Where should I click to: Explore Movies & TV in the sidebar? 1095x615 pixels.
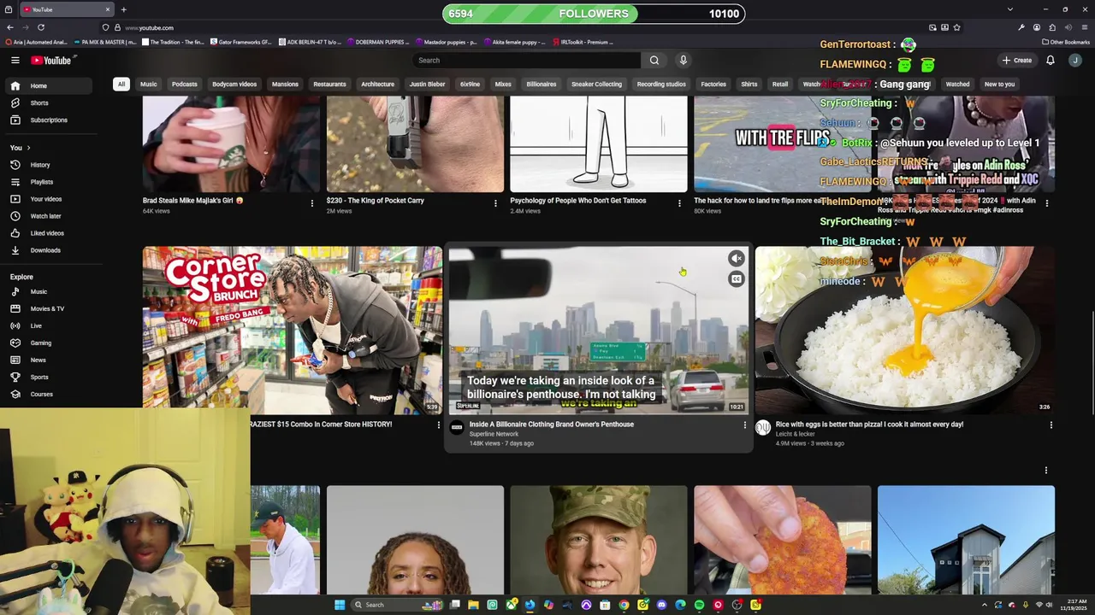[x=47, y=309]
